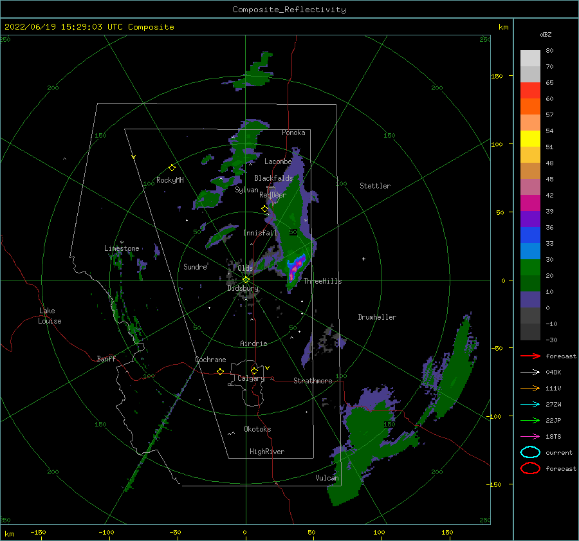
Task: Select the orange 111V arrow in legend
Action: (x=530, y=388)
